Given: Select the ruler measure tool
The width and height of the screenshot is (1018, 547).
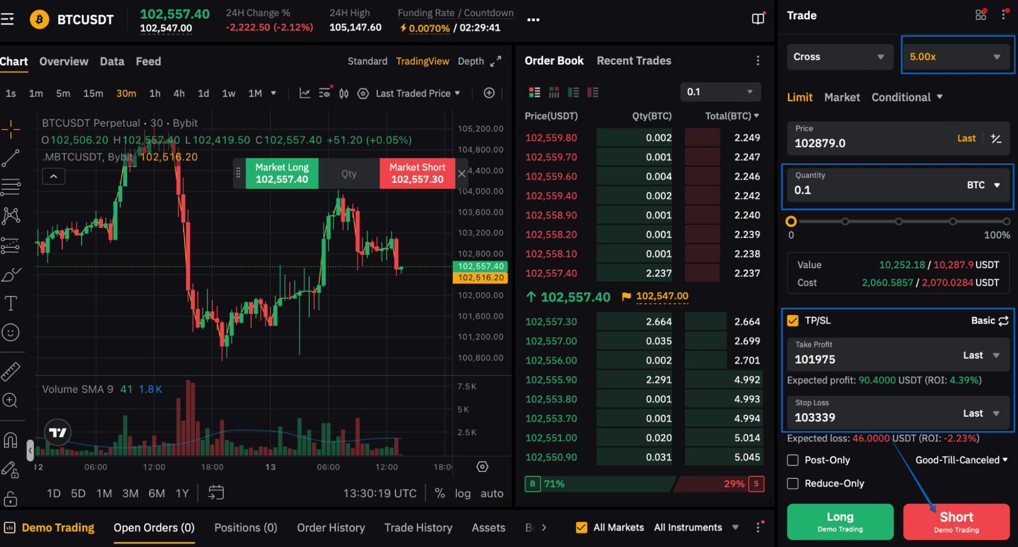Looking at the screenshot, I should (x=11, y=372).
